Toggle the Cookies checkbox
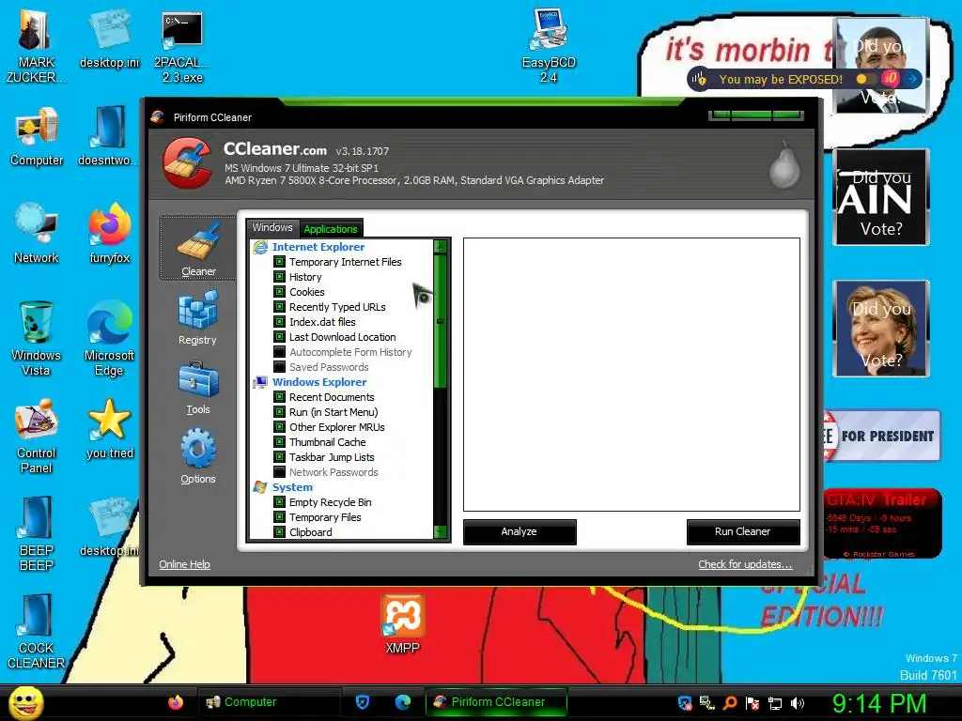The image size is (962, 721). 279,292
